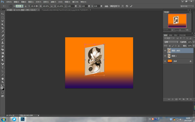Select the Brush tool

(3, 39)
